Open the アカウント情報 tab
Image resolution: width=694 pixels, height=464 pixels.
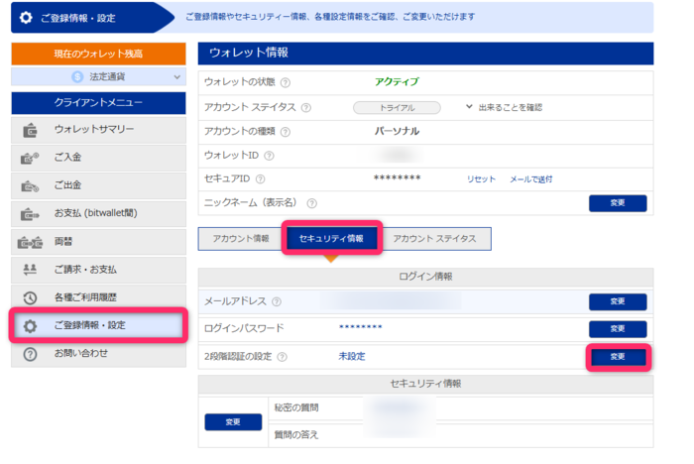pos(241,239)
